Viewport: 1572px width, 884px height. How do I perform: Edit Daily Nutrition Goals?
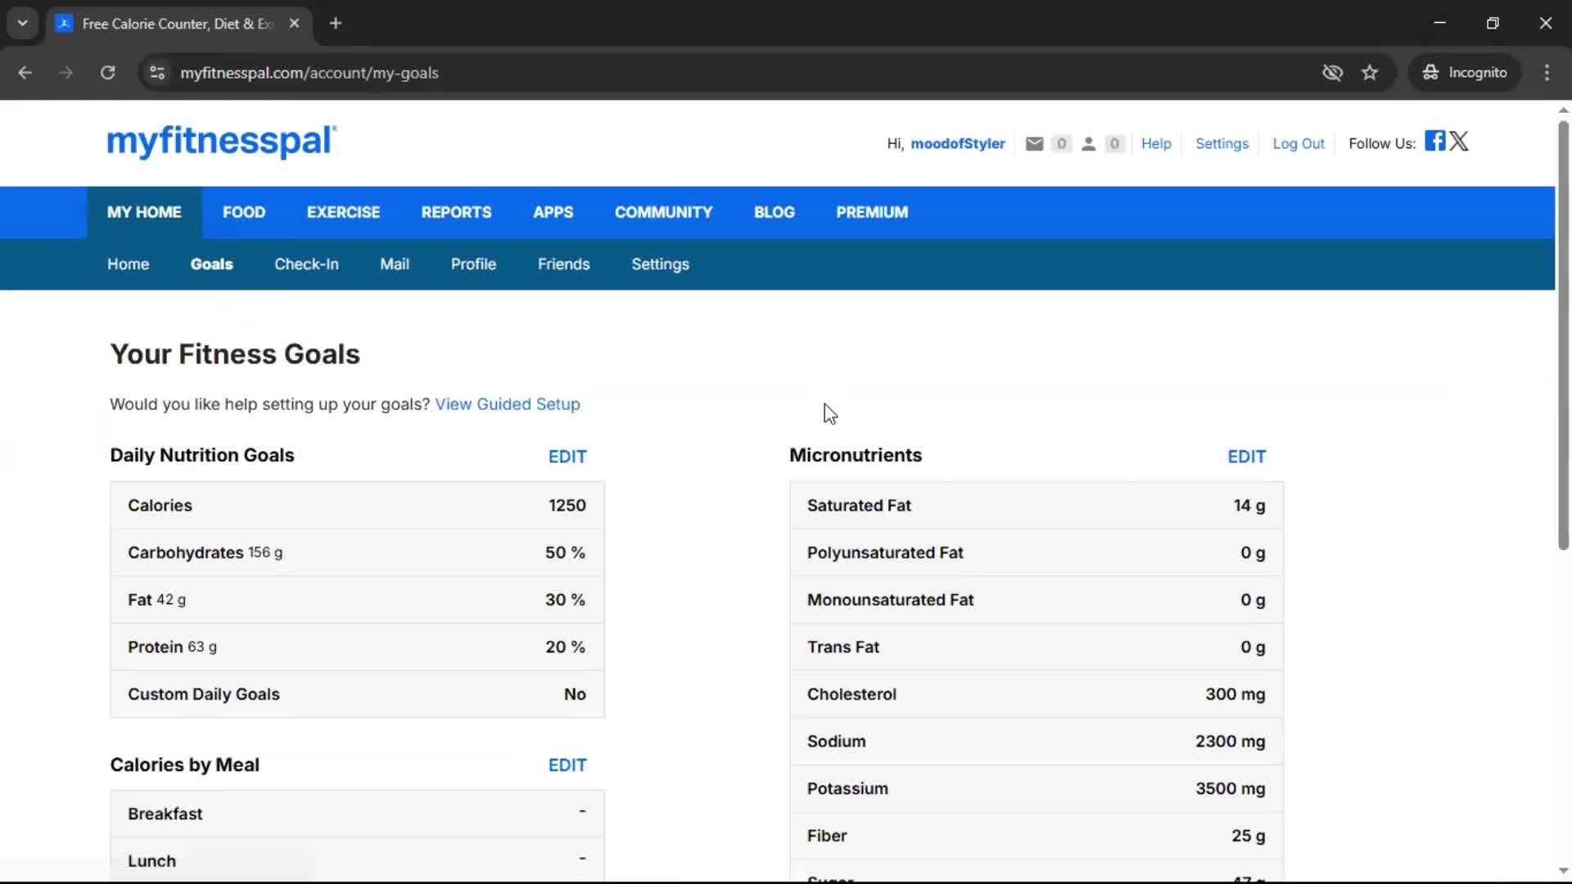(x=567, y=457)
